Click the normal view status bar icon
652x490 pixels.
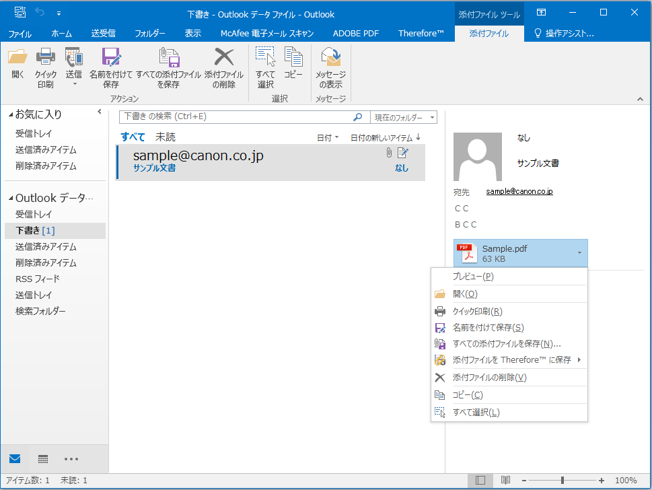[480, 481]
